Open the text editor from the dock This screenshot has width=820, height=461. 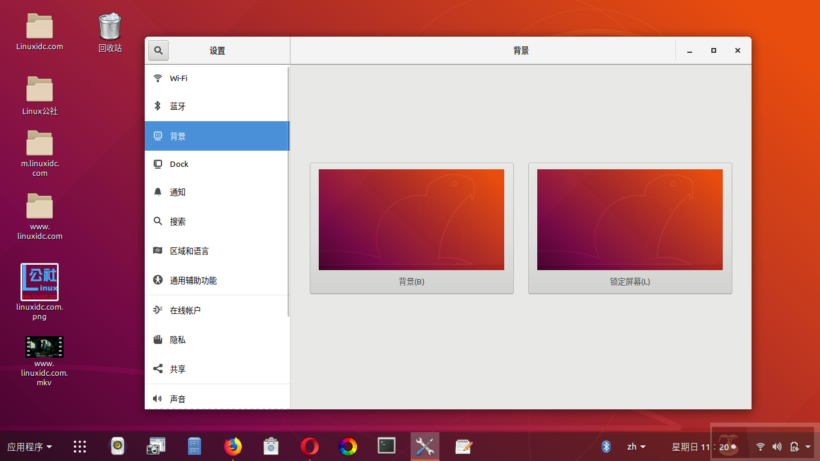tap(463, 447)
